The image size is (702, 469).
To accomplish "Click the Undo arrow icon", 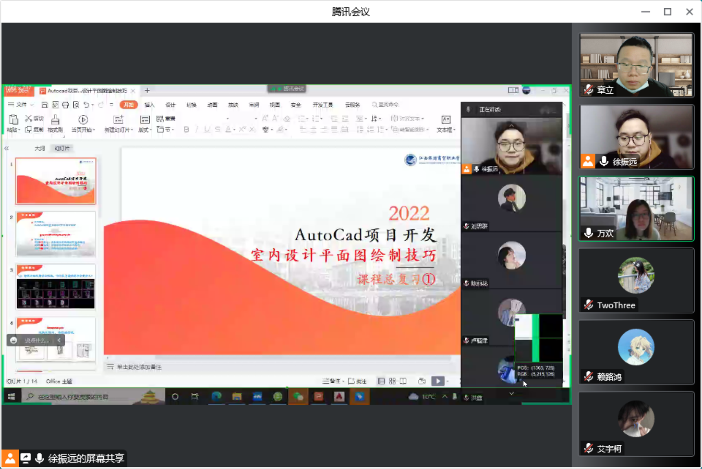I will 86,105.
